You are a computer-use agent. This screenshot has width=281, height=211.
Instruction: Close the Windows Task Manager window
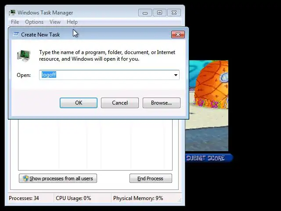pyautogui.click(x=174, y=13)
